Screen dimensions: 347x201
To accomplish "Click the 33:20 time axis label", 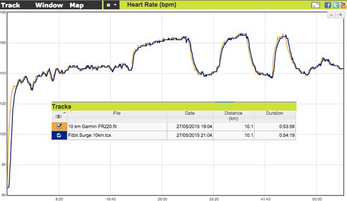I will pos(214,199).
